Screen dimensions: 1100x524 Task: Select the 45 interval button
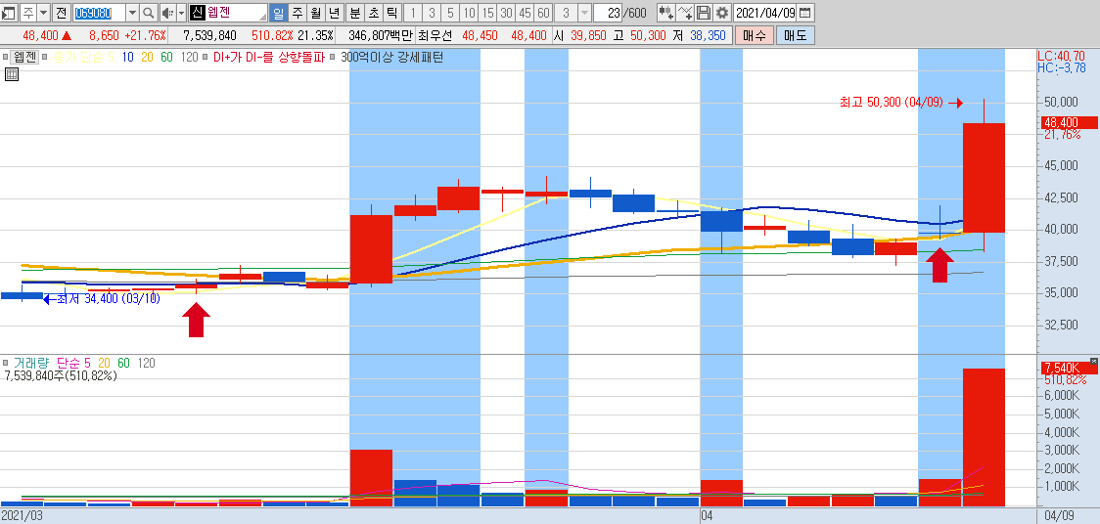[525, 13]
